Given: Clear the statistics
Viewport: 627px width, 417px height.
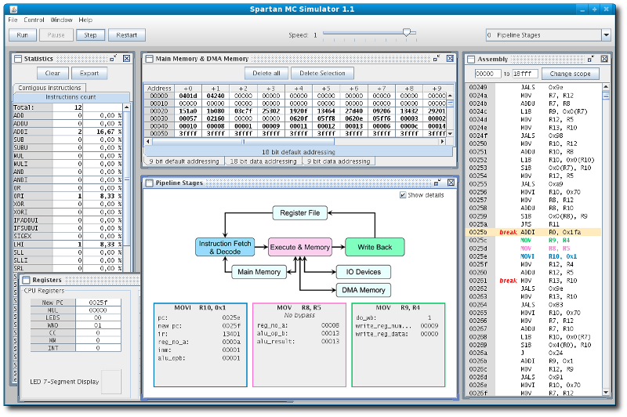Looking at the screenshot, I should point(53,74).
